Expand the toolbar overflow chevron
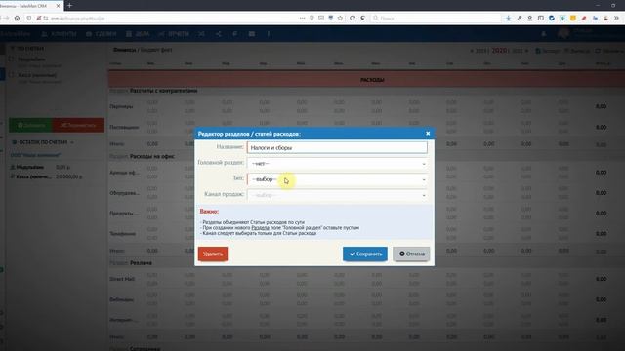625x351 pixels. click(616, 19)
